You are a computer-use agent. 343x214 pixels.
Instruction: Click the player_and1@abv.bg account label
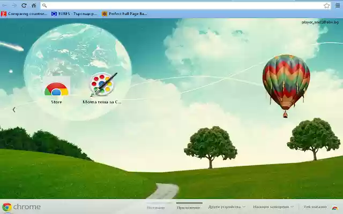coord(320,22)
